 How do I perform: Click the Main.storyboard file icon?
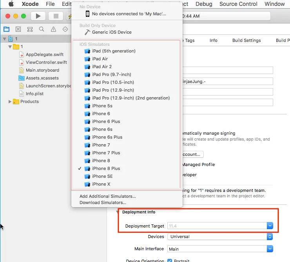click(22, 70)
